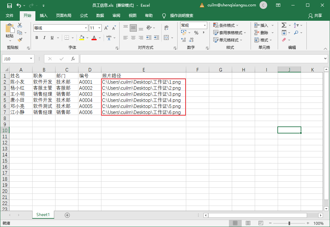The height and width of the screenshot is (227, 330).
Task: Switch to the 插入 ribbon tab
Action: [43, 16]
